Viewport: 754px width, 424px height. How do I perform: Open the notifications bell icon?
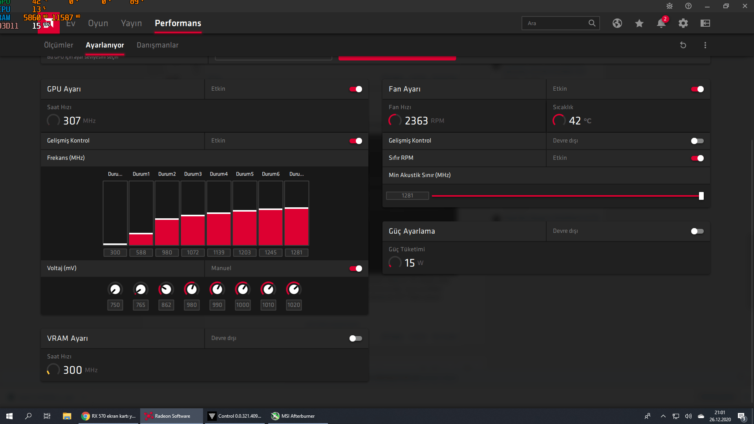tap(661, 23)
